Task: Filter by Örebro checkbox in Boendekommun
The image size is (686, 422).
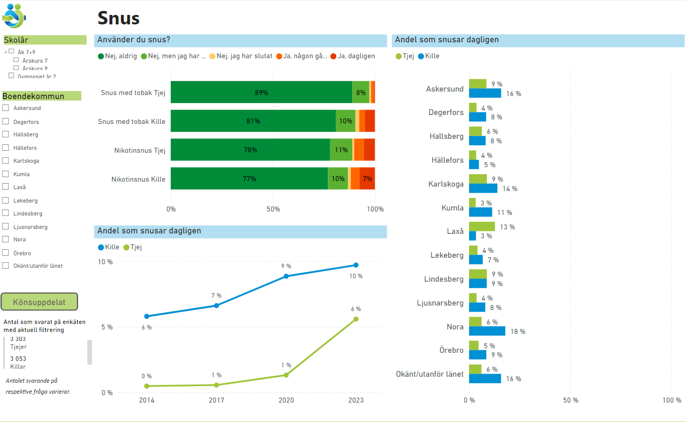Action: 5,253
